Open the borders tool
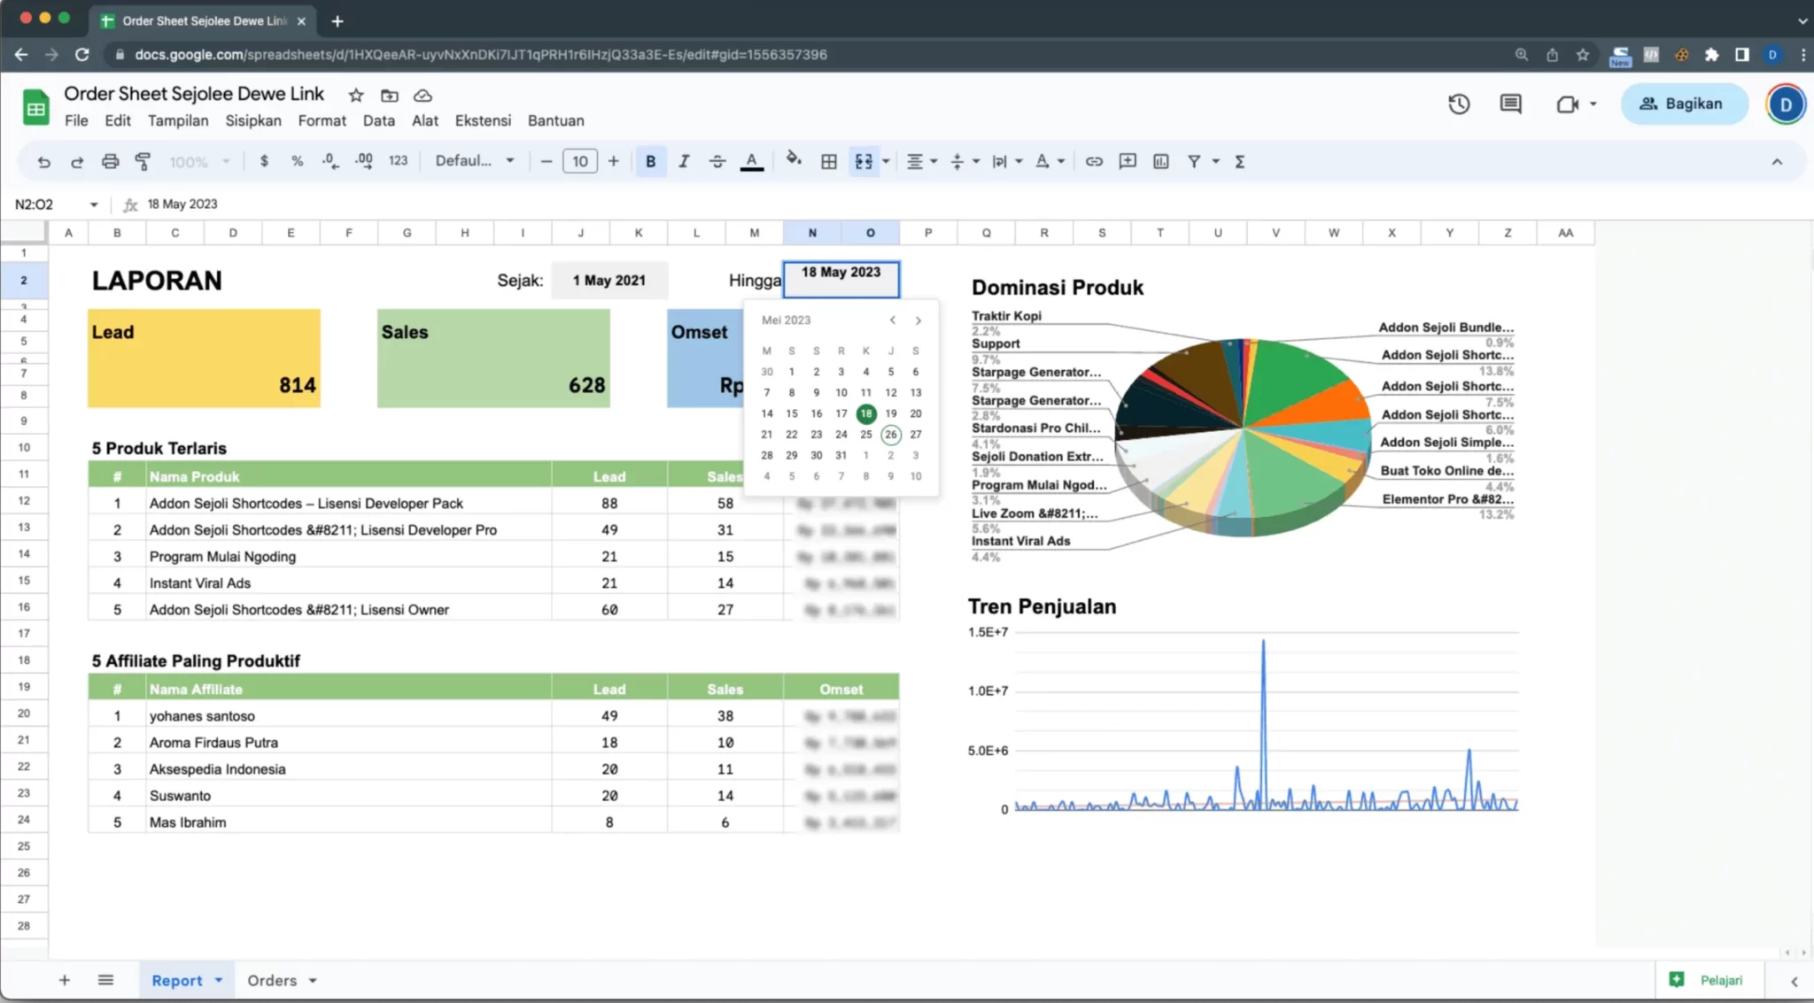1814x1003 pixels. [x=829, y=161]
